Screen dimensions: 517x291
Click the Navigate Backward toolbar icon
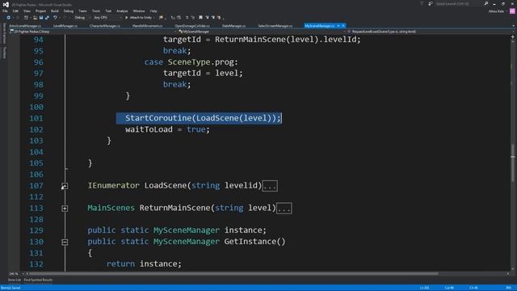9,18
